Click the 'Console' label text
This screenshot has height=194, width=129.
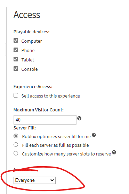[30, 69]
